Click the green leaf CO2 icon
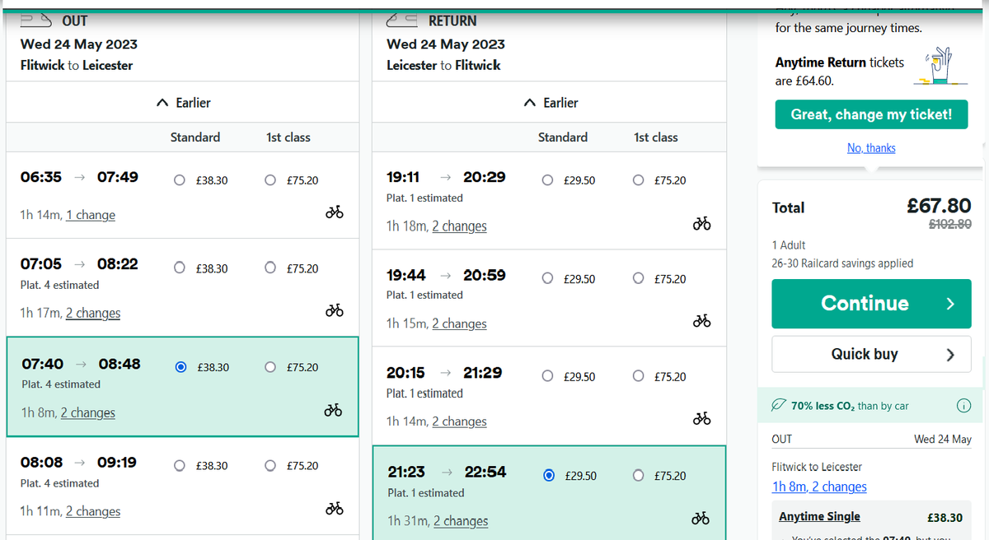The image size is (989, 540). click(x=778, y=406)
